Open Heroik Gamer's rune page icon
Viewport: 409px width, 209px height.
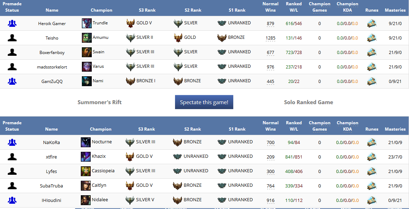tap(371, 24)
